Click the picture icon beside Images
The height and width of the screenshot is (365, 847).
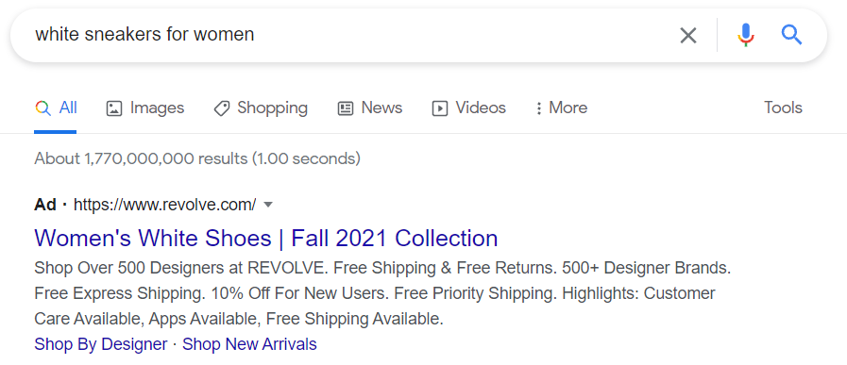[x=114, y=108]
